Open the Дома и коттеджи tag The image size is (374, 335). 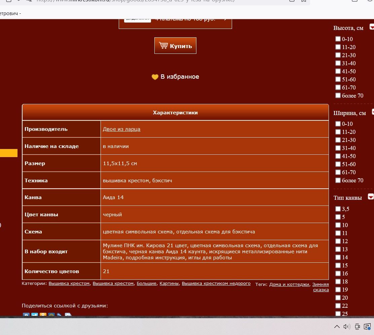pos(289,284)
